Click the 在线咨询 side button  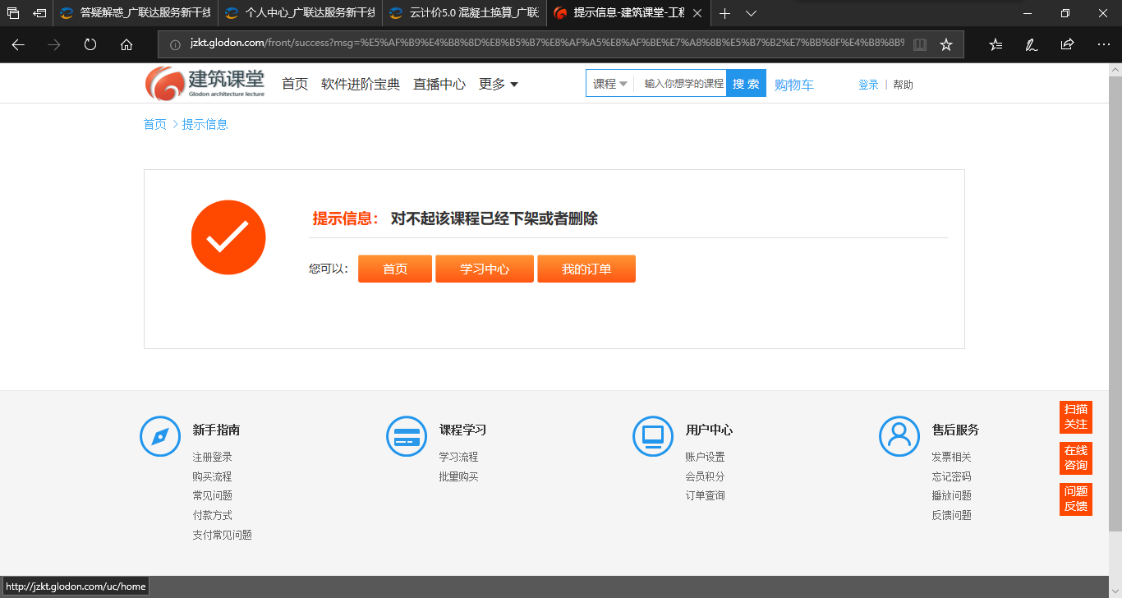point(1076,458)
